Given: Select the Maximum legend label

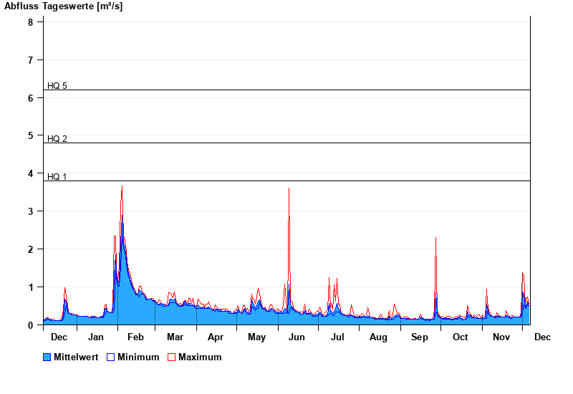Looking at the screenshot, I should click(x=200, y=357).
